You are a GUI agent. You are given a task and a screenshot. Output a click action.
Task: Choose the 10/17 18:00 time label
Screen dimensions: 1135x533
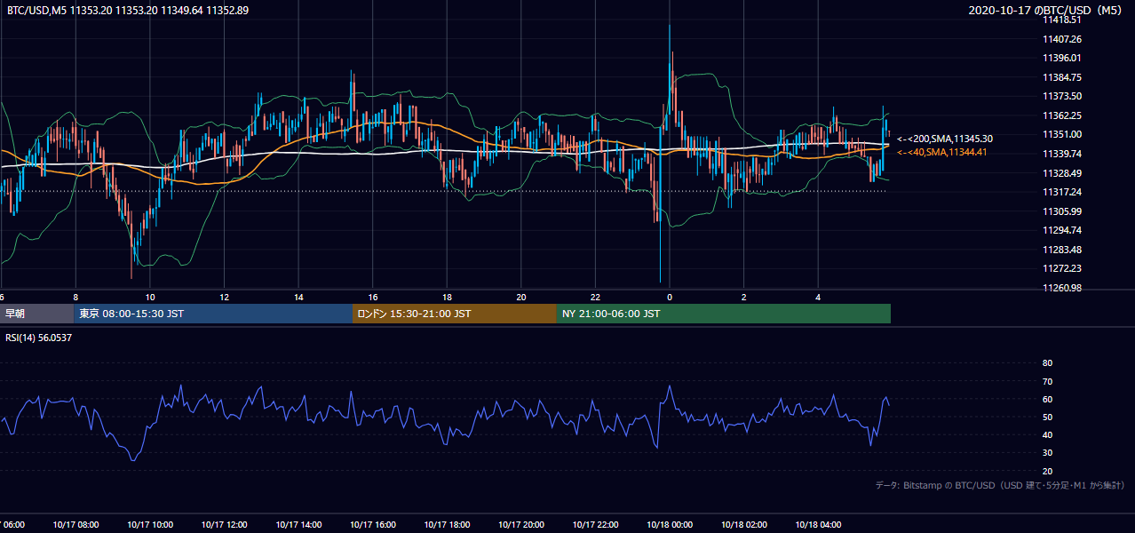point(447,525)
